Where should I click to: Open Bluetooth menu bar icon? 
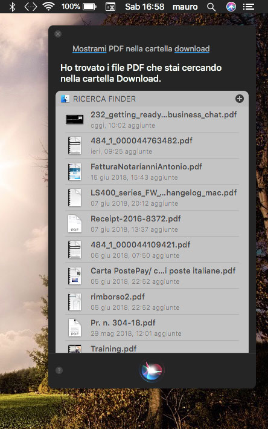click(x=12, y=7)
